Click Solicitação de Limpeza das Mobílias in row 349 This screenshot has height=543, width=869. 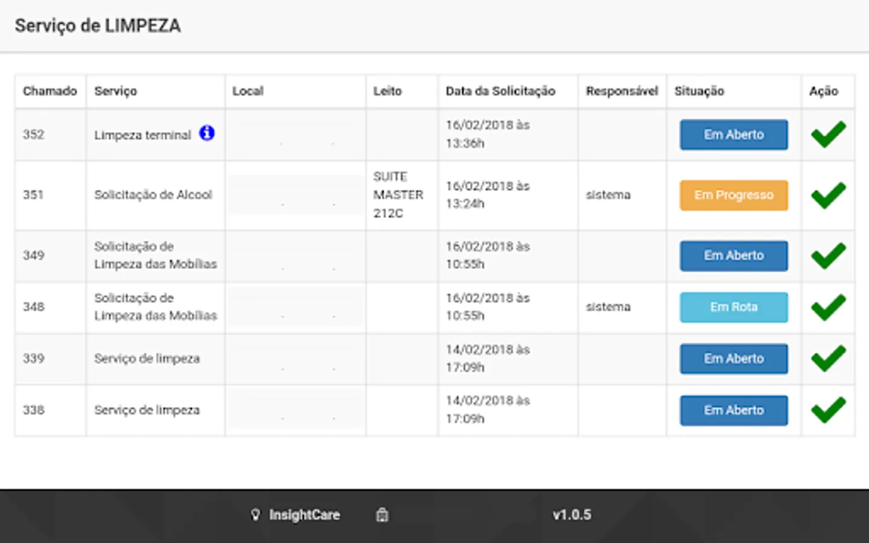tap(156, 255)
